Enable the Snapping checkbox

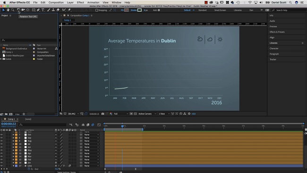point(97,10)
